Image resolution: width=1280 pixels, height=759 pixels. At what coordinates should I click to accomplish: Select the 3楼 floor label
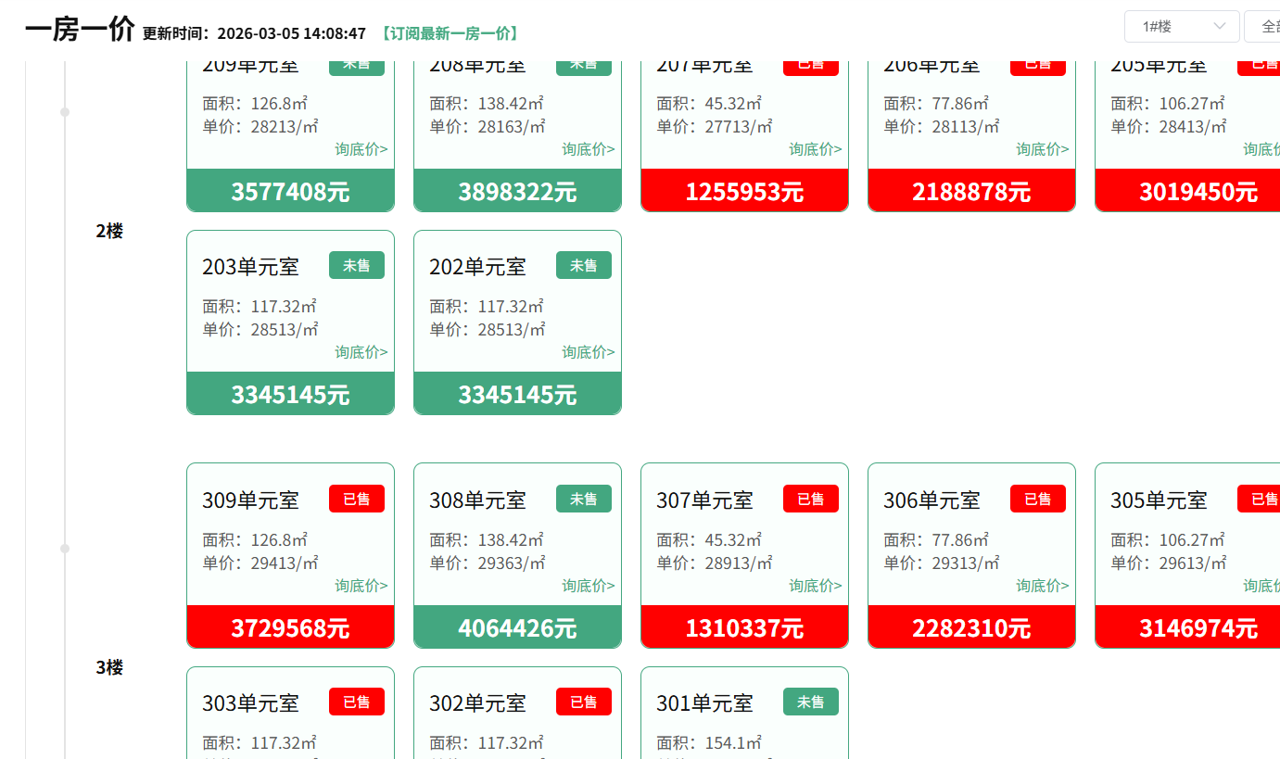109,668
